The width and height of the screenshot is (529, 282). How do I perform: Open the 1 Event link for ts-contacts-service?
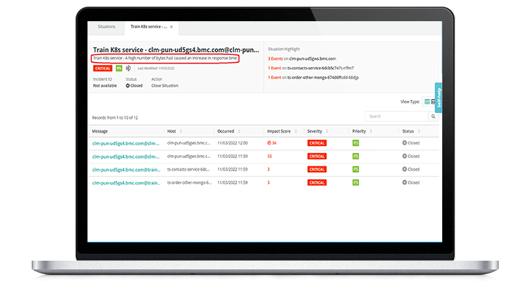274,68
